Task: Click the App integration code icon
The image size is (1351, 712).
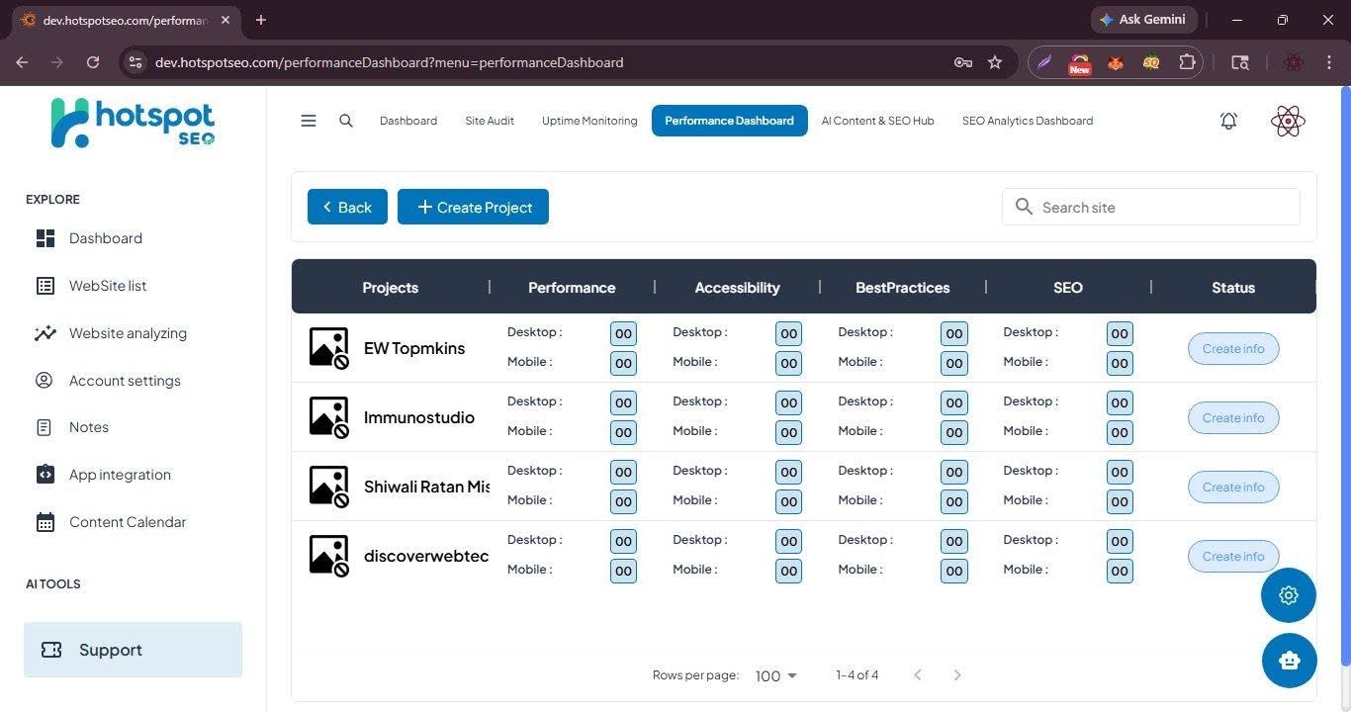Action: pos(45,475)
